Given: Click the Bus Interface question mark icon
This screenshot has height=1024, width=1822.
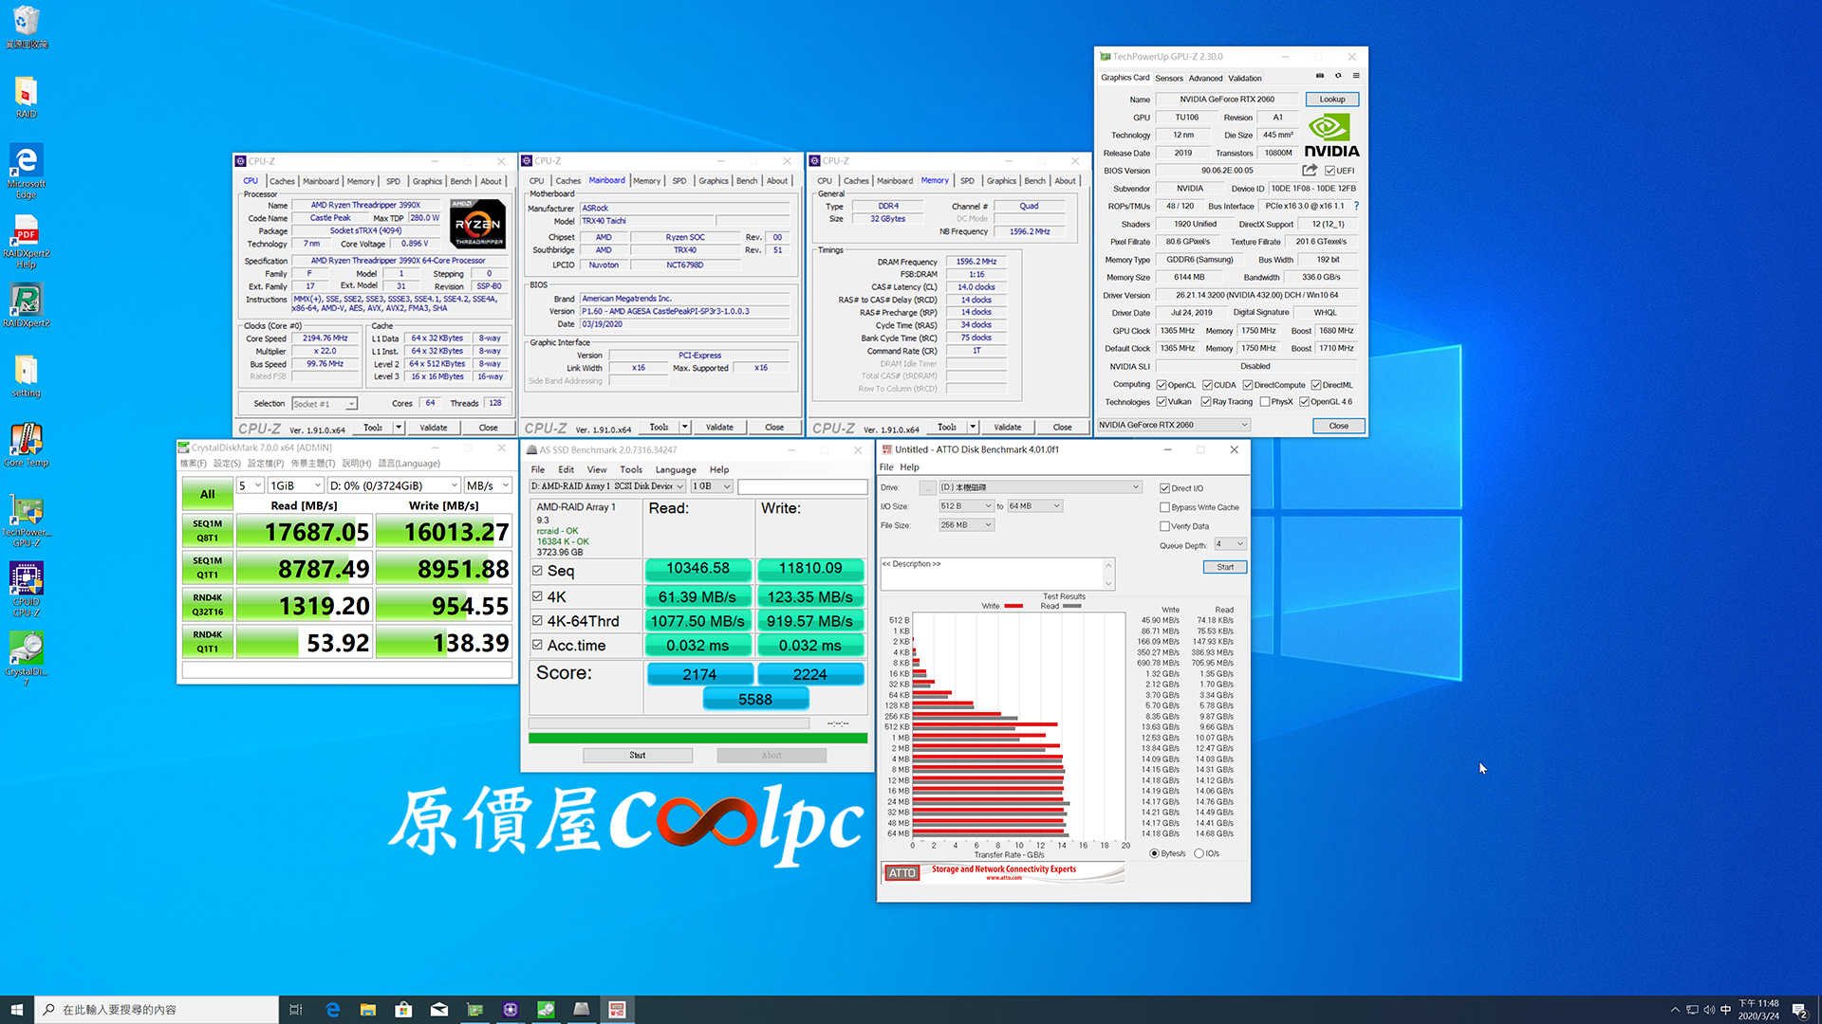Looking at the screenshot, I should pos(1356,206).
